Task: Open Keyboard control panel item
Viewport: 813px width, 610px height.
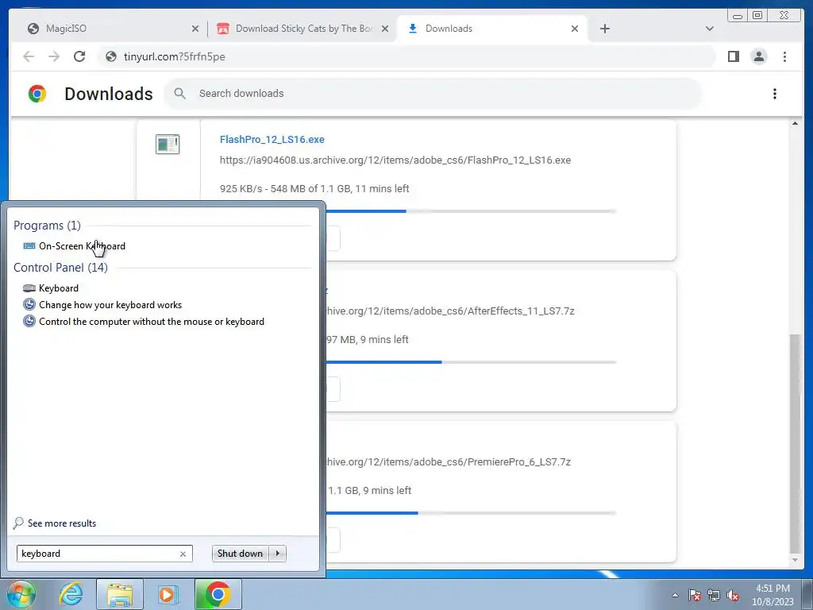Action: pyautogui.click(x=51, y=288)
